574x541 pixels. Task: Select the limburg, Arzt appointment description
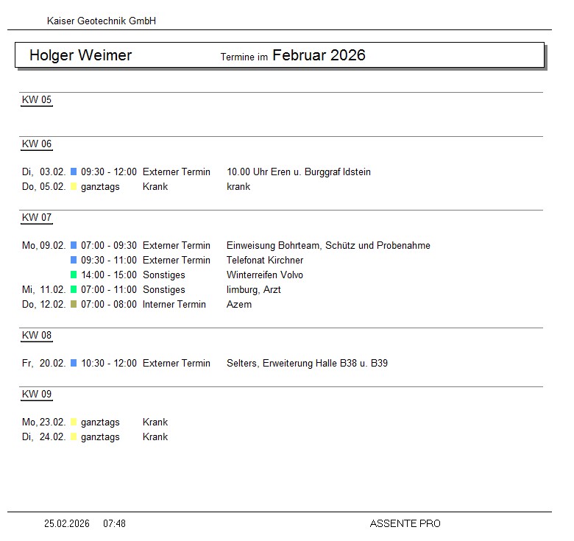click(254, 289)
